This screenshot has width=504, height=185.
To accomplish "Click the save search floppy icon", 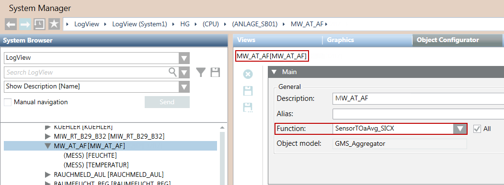I will click(x=215, y=73).
